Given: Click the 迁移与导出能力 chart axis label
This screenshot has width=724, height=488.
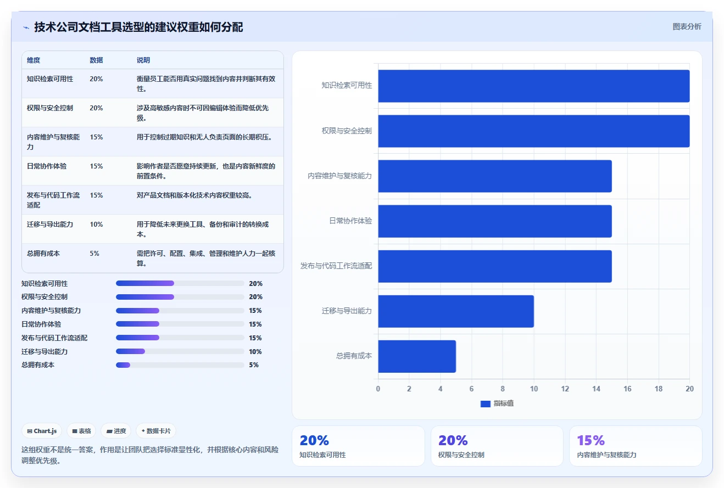Looking at the screenshot, I should [x=347, y=311].
